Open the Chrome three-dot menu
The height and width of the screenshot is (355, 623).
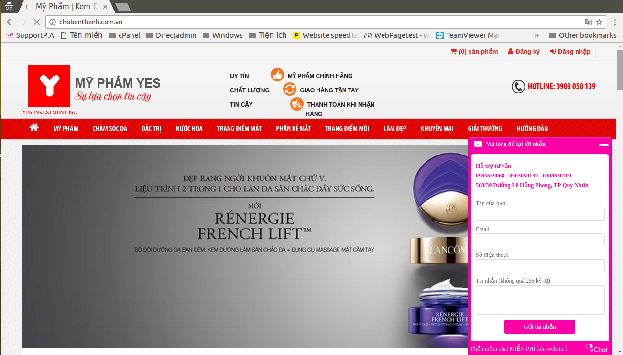[614, 22]
